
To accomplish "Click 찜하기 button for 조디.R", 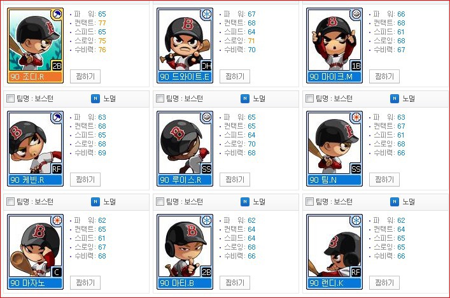I will [85, 76].
